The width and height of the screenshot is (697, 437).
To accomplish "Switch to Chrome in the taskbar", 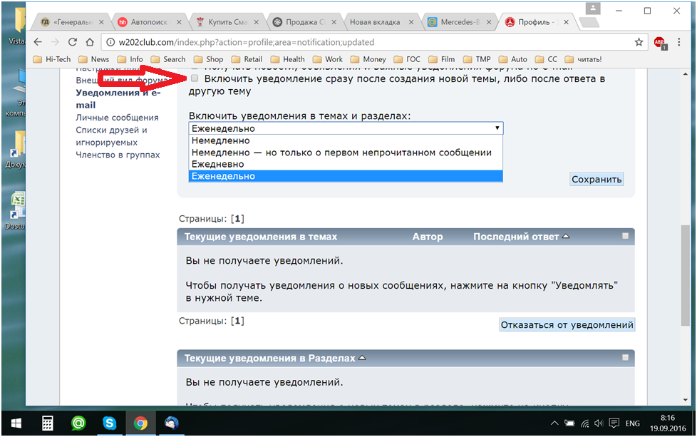I will point(140,423).
